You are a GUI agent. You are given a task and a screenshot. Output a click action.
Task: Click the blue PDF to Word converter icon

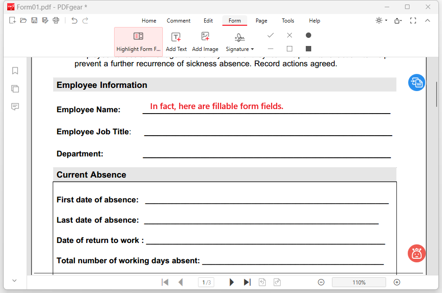416,82
